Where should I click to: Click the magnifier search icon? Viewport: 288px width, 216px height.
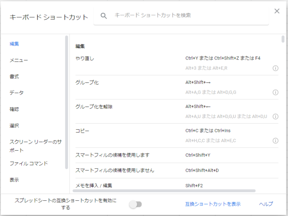click(x=104, y=16)
